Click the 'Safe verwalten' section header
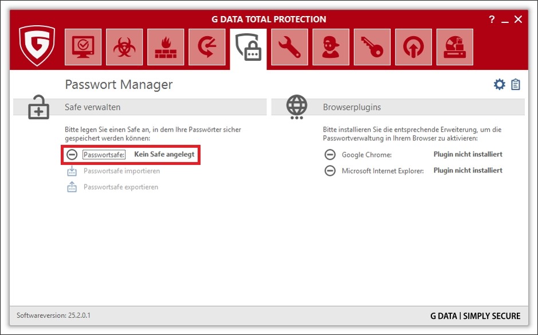Viewport: 538px width, 335px height. (x=92, y=107)
